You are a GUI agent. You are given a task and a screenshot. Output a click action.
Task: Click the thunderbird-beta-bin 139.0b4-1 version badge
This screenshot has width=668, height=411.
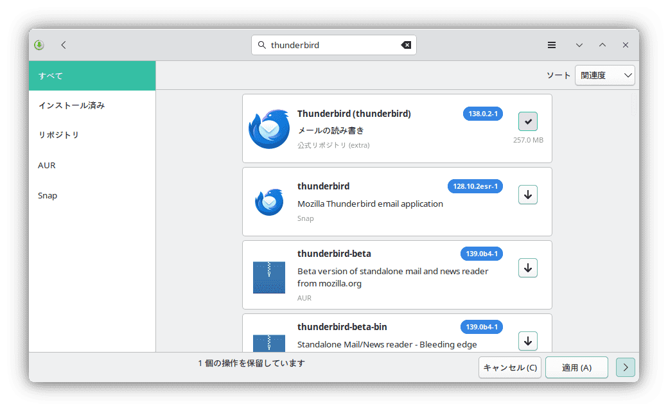point(481,327)
